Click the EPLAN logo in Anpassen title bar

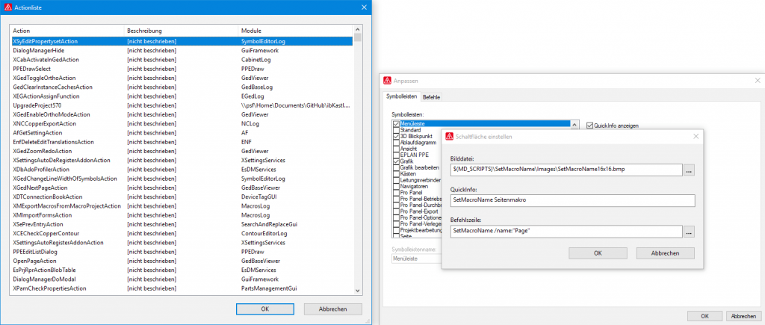tap(387, 80)
